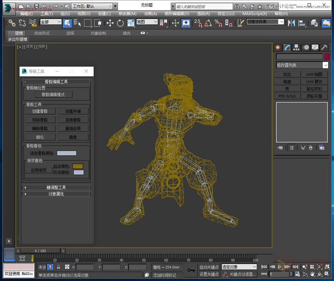Viewport: 334px width, 281px height.
Task: Open the Hierarchy command panel tab
Action: click(x=297, y=47)
